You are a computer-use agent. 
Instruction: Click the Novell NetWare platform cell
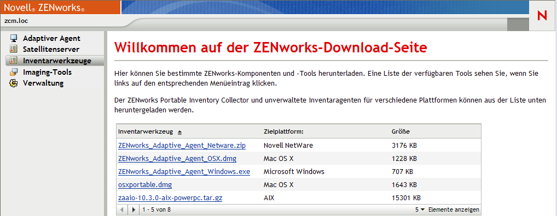click(x=288, y=145)
